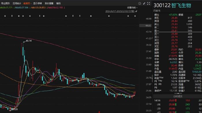
Task: Toggle 显示停牌 display option
Action: tap(38, 3)
